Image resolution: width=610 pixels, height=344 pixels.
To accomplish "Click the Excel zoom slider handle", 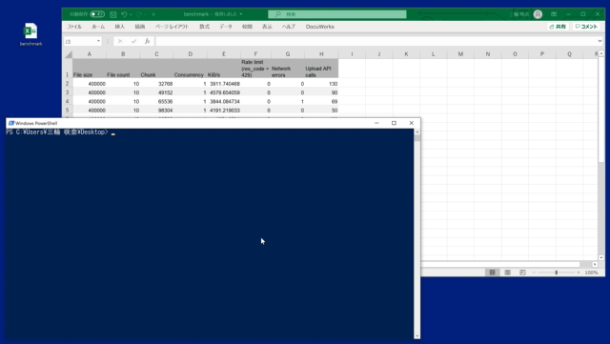I will (x=557, y=273).
